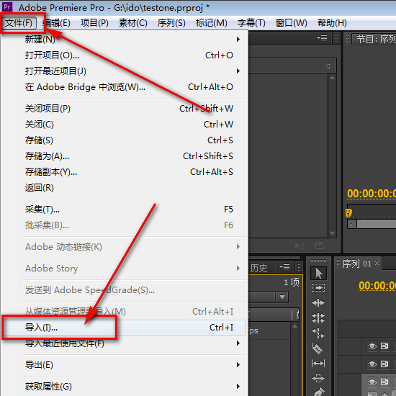The width and height of the screenshot is (396, 396).
Task: Open the 序列(S) menu
Action: pos(171,23)
